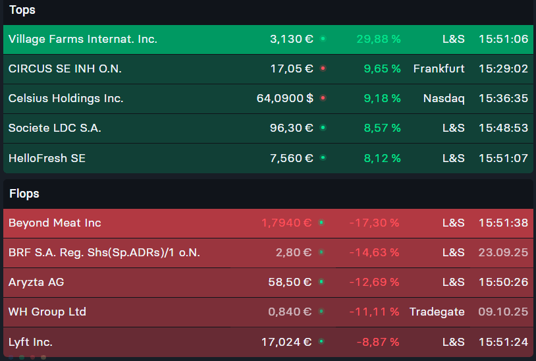Click the -11,11 % change value
Viewport: 536px width, 361px height.
point(374,312)
